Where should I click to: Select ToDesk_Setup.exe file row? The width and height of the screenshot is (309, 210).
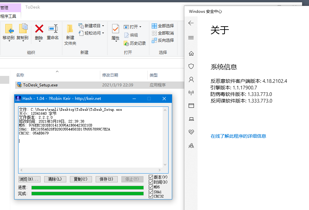coord(100,85)
